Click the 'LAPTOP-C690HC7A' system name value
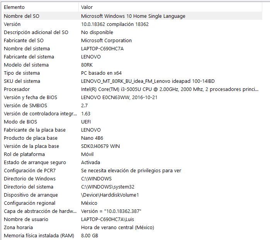Screen dimensions: 270x240 pos(102,48)
